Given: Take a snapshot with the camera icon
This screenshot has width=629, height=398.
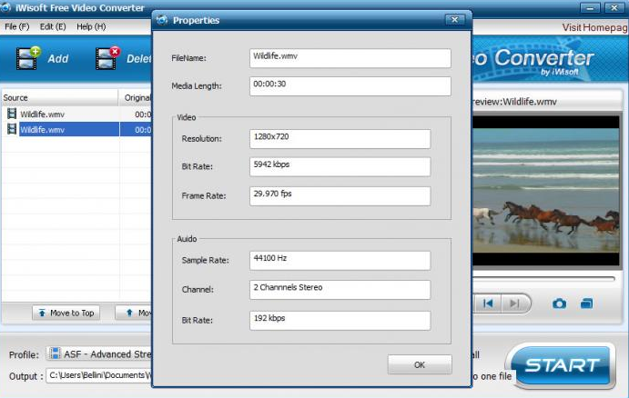Looking at the screenshot, I should [559, 303].
